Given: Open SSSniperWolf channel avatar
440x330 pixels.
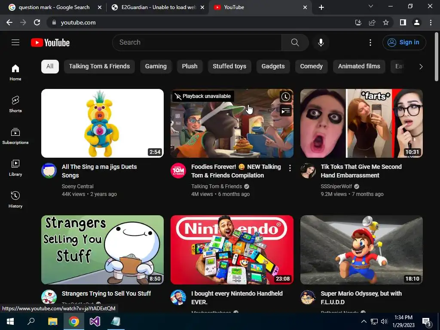Looking at the screenshot, I should tap(308, 170).
